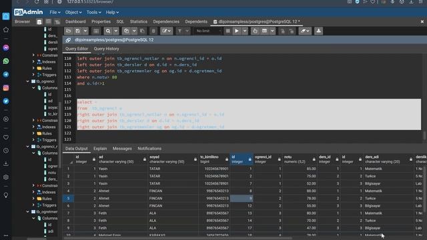
Task: Click the Commit transaction toolbar icon
Action: [x=283, y=31]
